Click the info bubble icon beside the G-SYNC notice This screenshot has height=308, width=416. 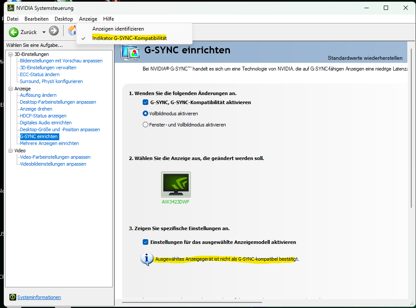point(147,259)
